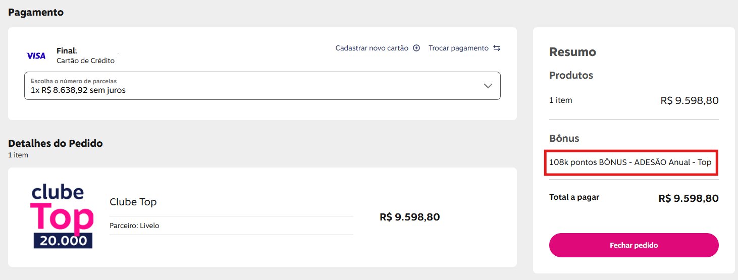Click the 108k pontos BÔNUS line
The width and height of the screenshot is (738, 280).
coord(630,162)
